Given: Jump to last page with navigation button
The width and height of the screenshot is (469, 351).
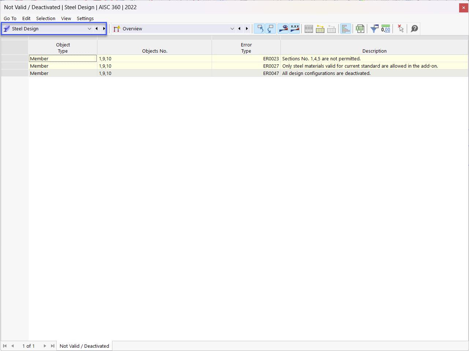Looking at the screenshot, I should pos(52,346).
